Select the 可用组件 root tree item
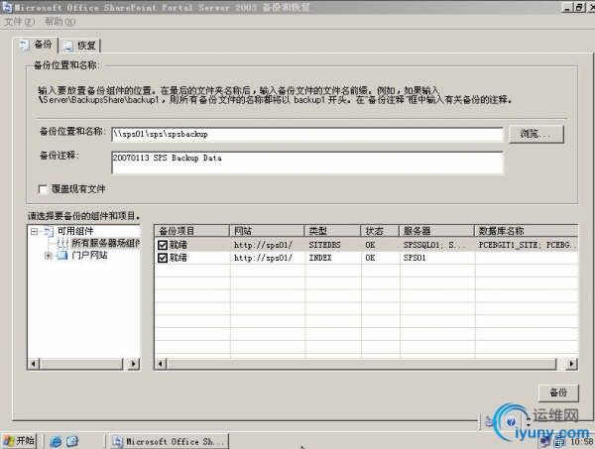595x449 pixels. 75,231
